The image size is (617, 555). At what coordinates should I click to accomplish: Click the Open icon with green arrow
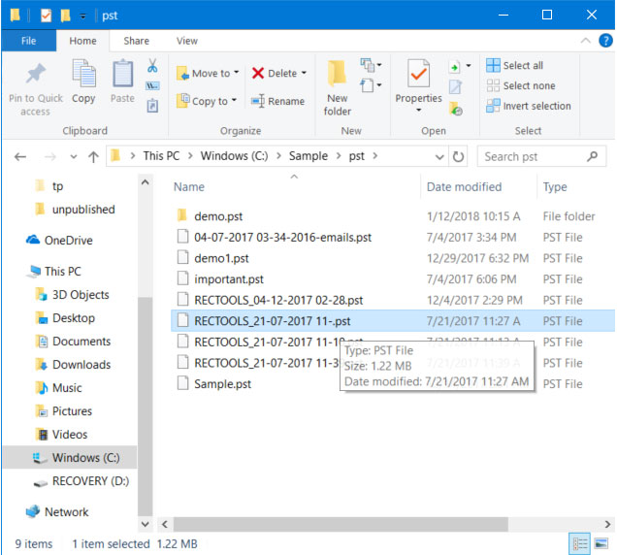[x=454, y=67]
